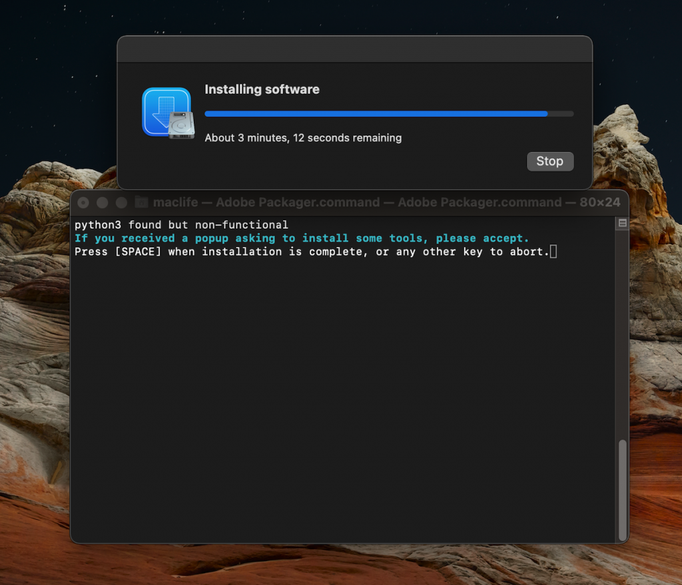Click the split pane icon in Terminal

(x=622, y=224)
